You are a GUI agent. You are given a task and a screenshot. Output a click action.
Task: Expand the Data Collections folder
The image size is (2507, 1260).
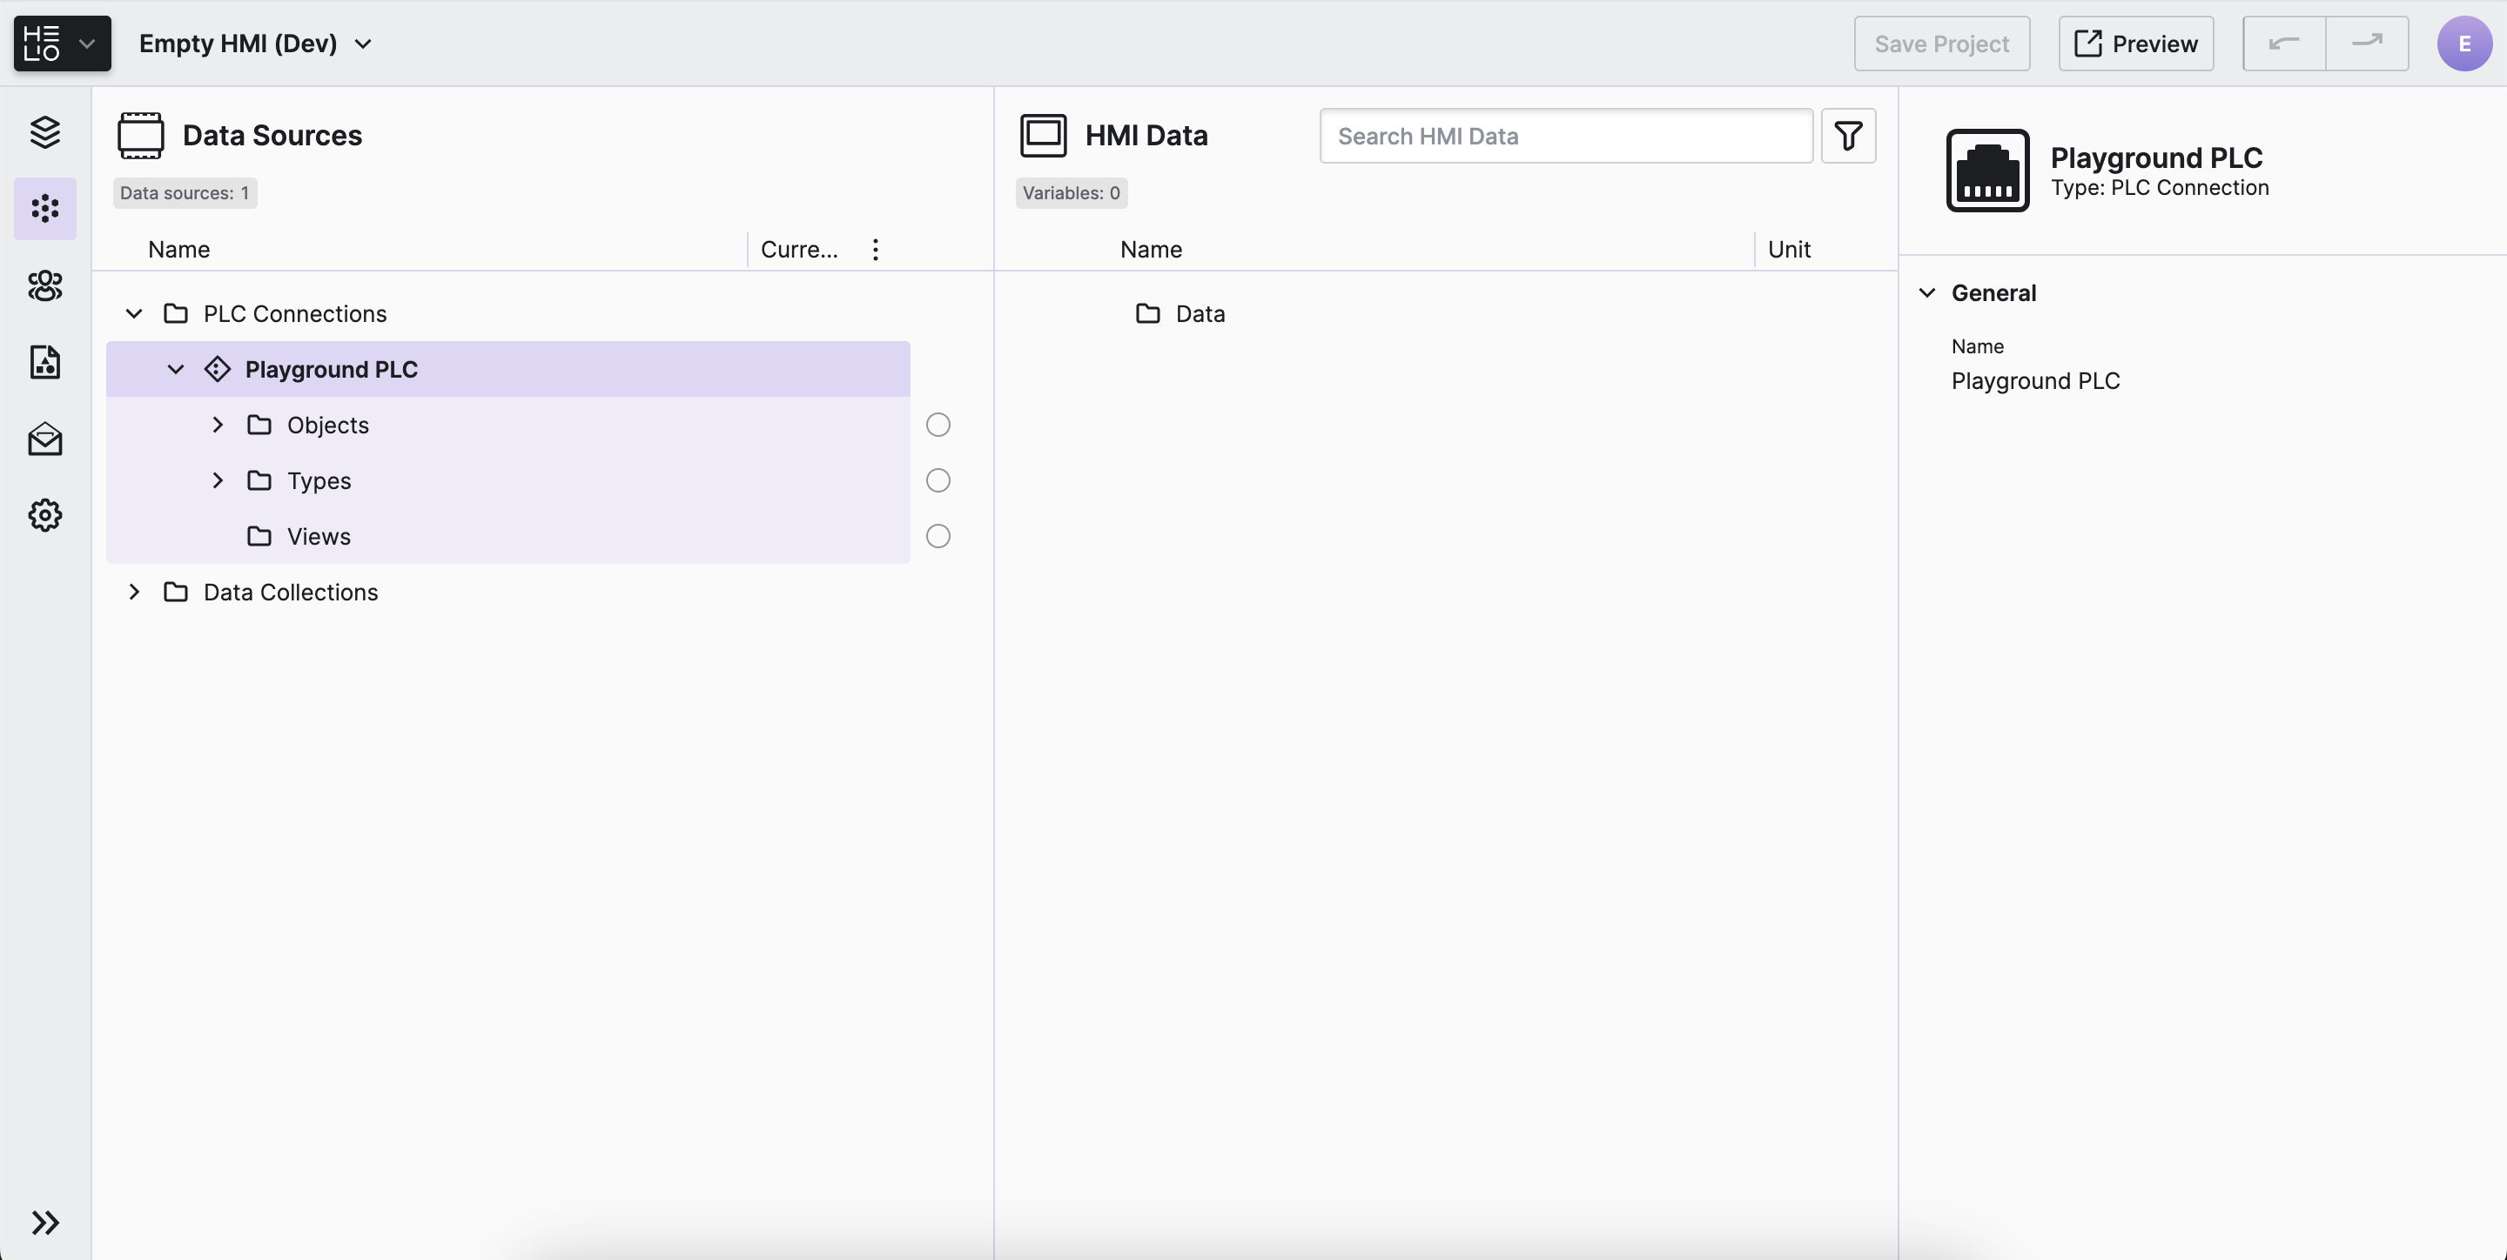click(134, 592)
